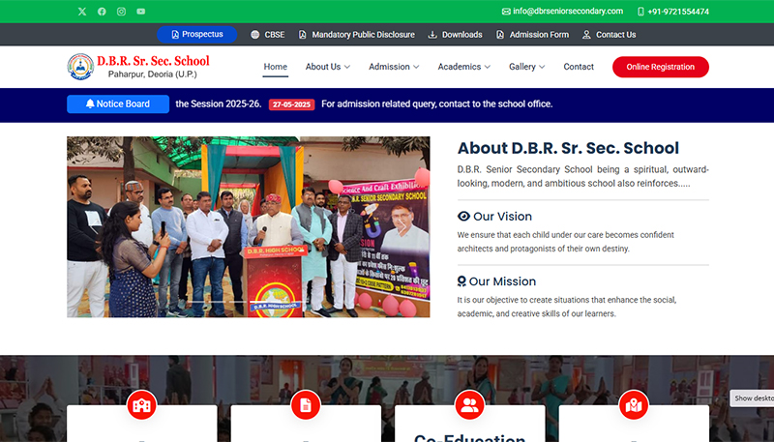
Task: Select the Home menu item
Action: (x=276, y=67)
